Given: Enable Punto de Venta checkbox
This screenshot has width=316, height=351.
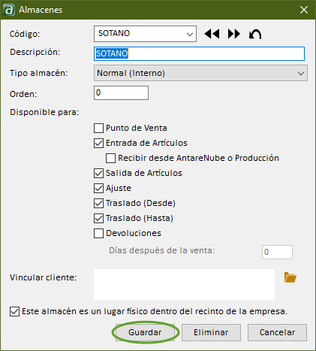Looking at the screenshot, I should pos(98,128).
